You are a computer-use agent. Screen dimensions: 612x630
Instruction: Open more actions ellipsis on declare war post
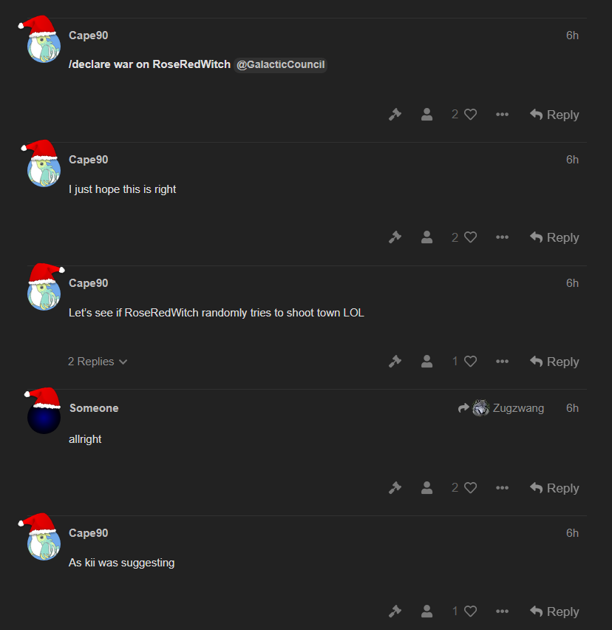click(502, 115)
